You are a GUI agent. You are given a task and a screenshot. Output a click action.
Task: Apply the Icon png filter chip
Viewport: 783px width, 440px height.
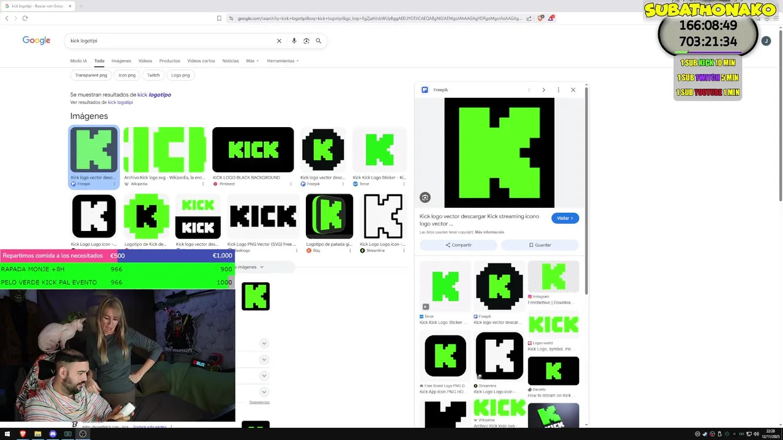coord(127,75)
